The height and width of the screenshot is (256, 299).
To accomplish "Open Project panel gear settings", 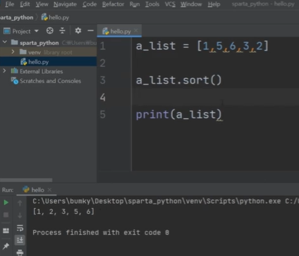I will 78,31.
